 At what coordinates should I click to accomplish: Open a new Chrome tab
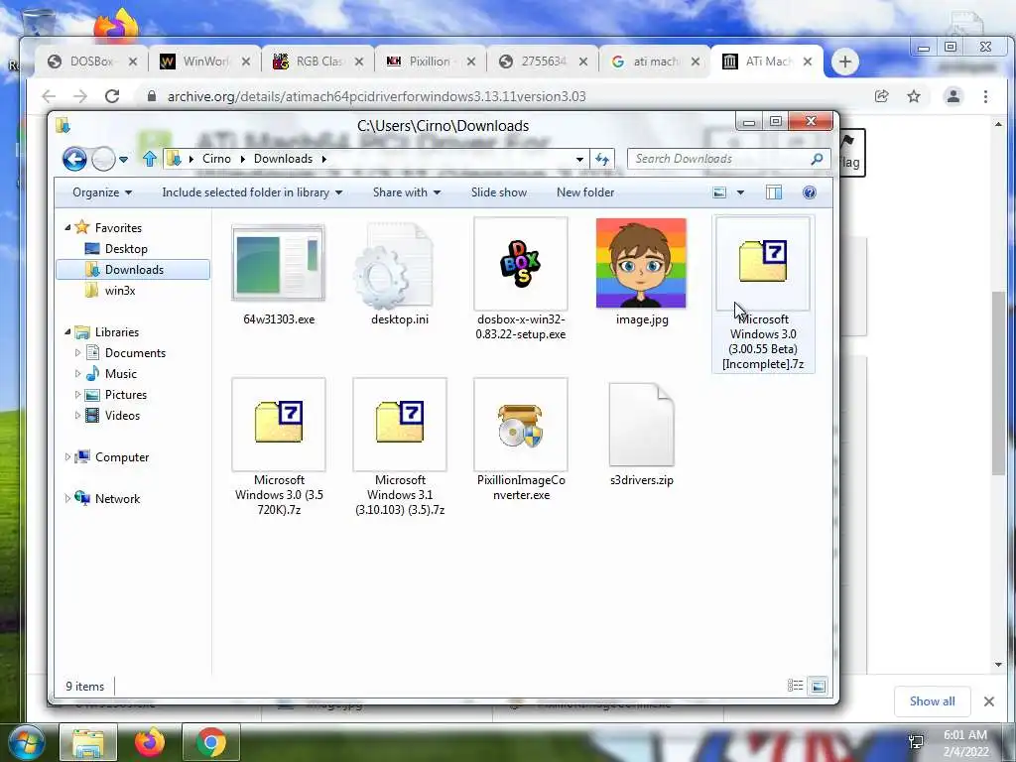pyautogui.click(x=844, y=63)
